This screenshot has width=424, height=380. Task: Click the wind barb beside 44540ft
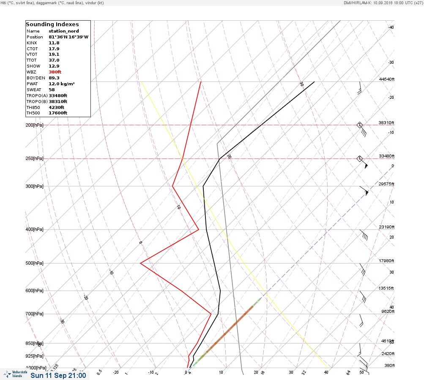tap(360, 88)
